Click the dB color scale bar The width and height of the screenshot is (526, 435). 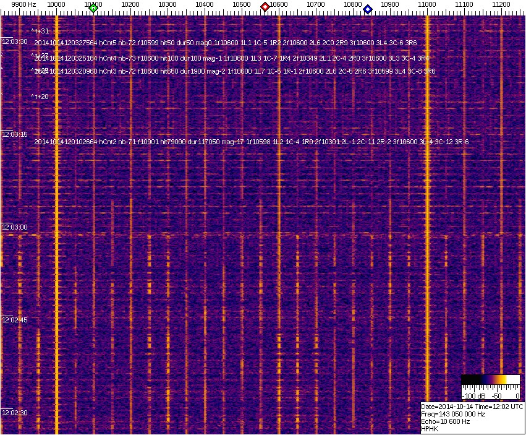pos(490,379)
